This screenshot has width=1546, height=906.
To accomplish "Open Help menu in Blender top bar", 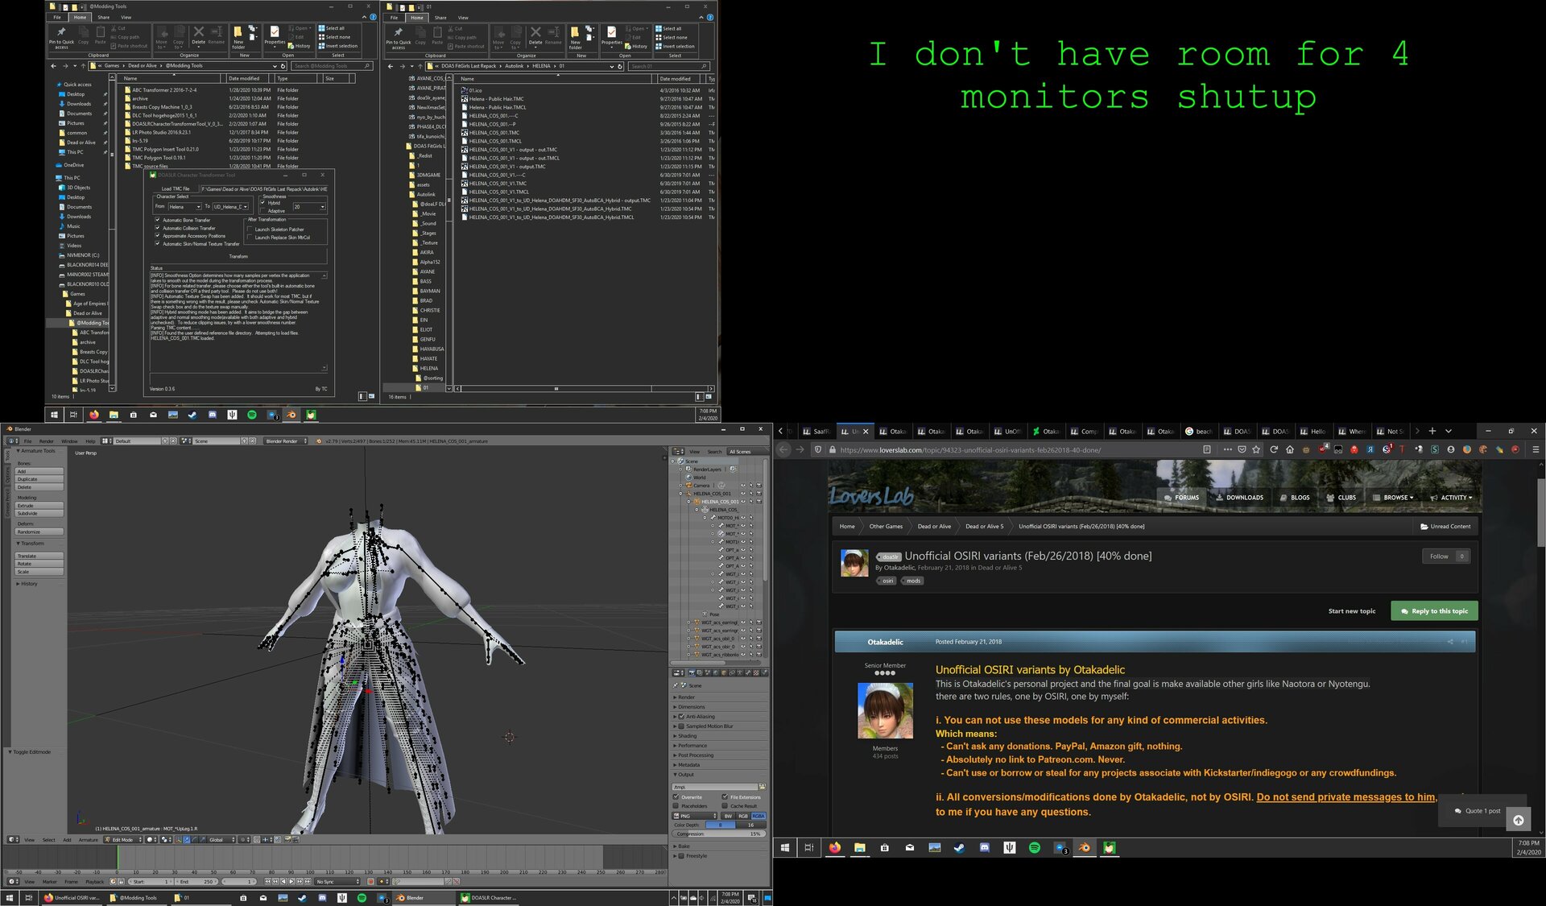I will pyautogui.click(x=90, y=441).
